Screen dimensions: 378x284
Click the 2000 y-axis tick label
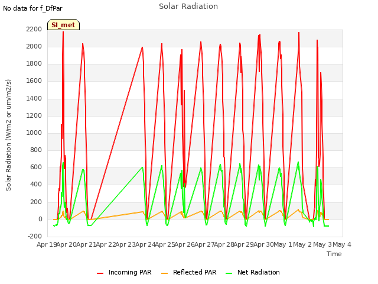click(x=34, y=46)
